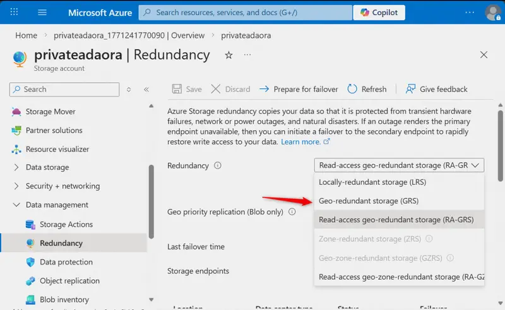
Task: Show info for Geo priority replication
Action: tap(292, 212)
